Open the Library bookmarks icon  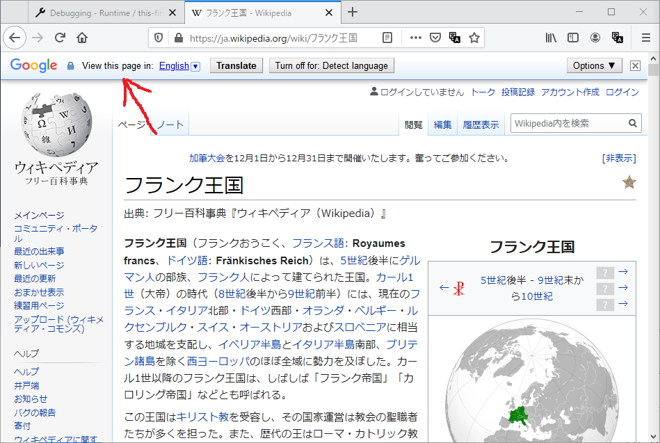(x=551, y=38)
